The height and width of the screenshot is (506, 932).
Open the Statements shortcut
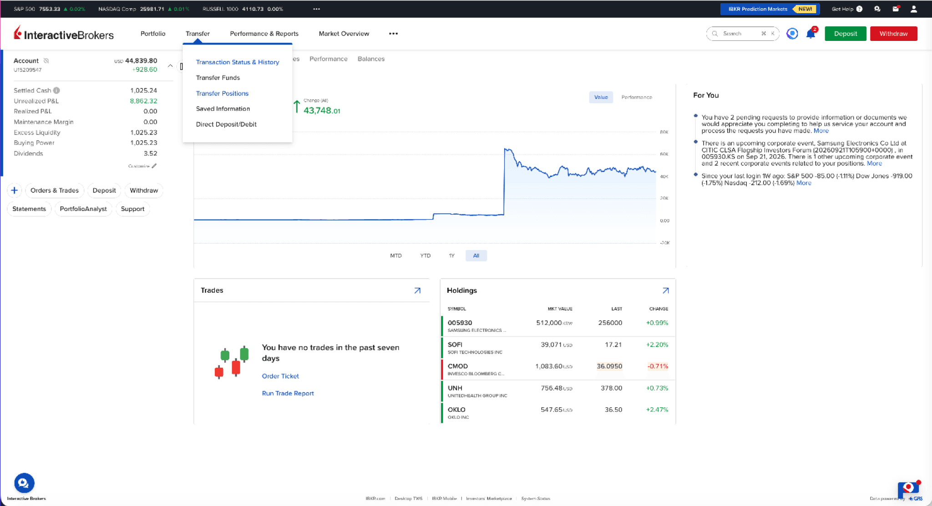[29, 209]
